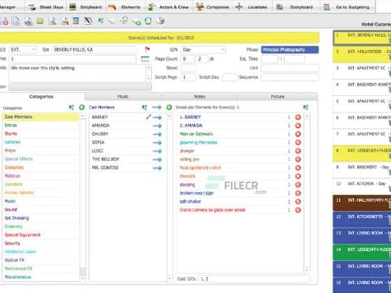Remove plunger element
This screenshot has width=391, height=293.
297,151
